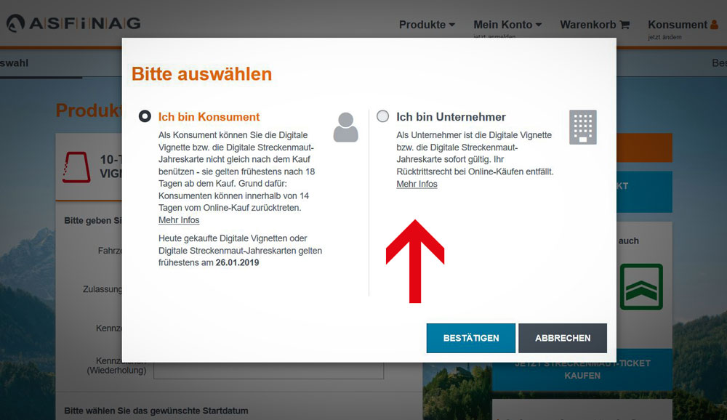This screenshot has width=727, height=420.
Task: Open 'Mehr Infos' link under Unternehmer text
Action: pyautogui.click(x=417, y=185)
